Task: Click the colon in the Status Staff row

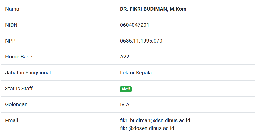Action: point(104,89)
